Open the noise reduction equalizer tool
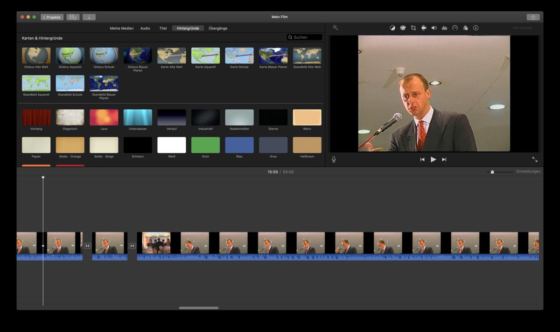The image size is (560, 332). [444, 28]
